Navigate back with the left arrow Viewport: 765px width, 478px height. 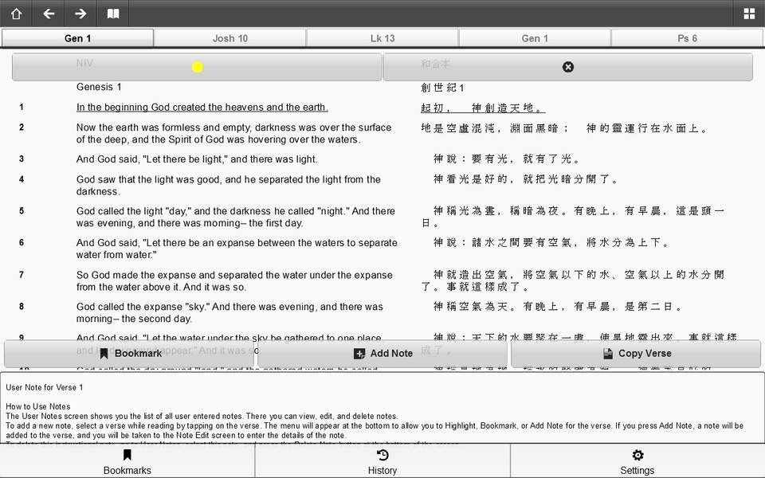coord(49,14)
